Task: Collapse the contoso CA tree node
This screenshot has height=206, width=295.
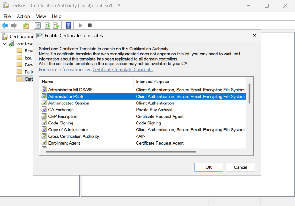Action: 5,44
